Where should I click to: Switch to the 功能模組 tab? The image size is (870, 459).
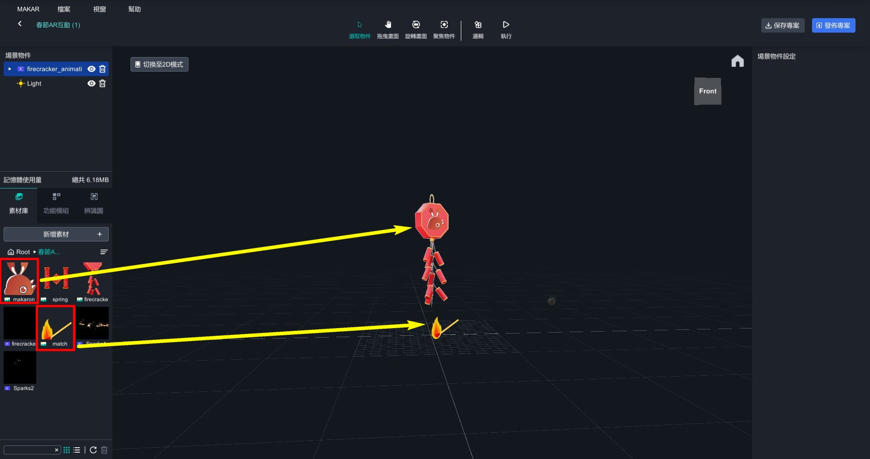[x=56, y=203]
